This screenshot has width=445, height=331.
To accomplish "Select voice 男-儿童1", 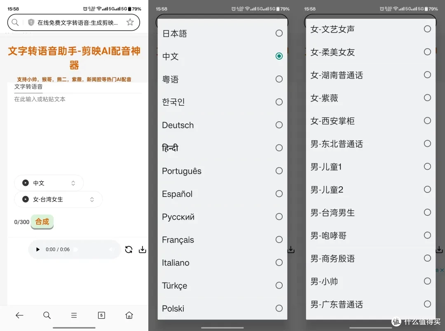I will (371, 167).
